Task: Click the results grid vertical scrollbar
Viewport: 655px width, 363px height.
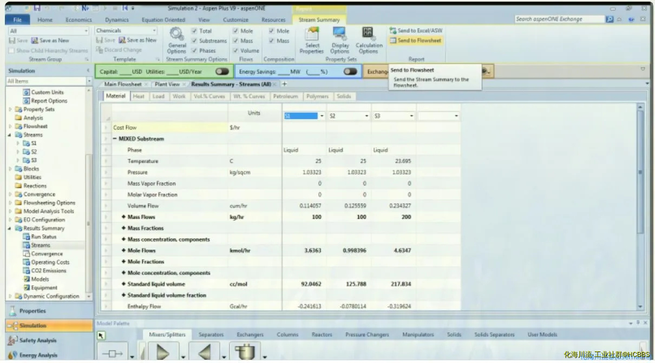Action: point(641,172)
